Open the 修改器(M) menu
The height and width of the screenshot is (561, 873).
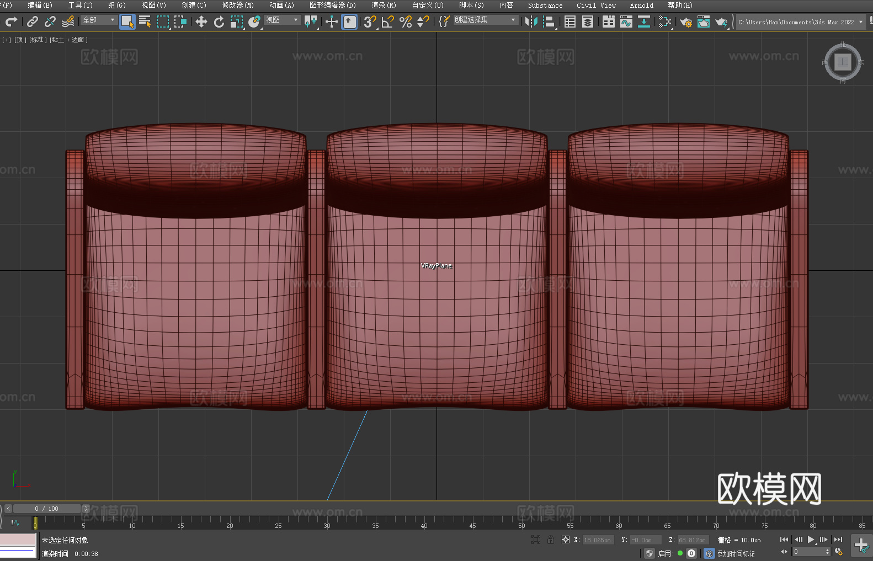click(238, 5)
